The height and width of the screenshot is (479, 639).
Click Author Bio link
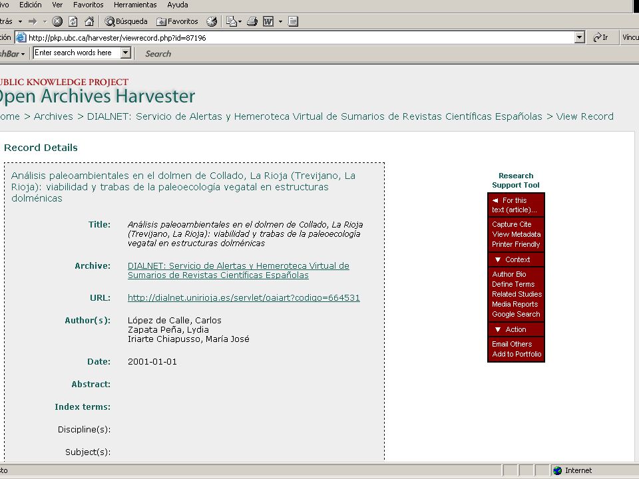(x=509, y=274)
